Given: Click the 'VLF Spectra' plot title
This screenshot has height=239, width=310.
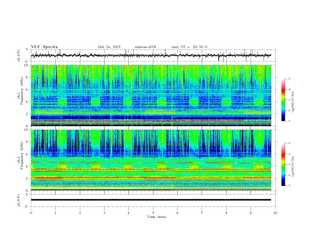Looking at the screenshot, I should tap(44, 47).
